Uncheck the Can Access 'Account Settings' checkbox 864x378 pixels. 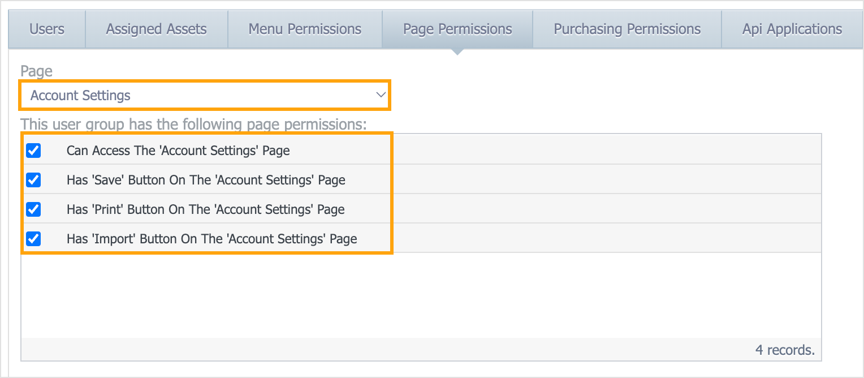34,151
